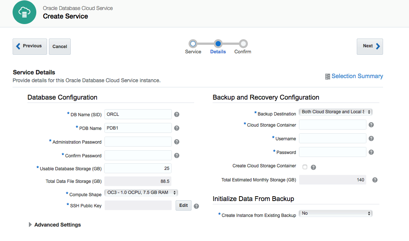Open help for Cloud Storage Container
The height and width of the screenshot is (241, 409).
coord(371,124)
